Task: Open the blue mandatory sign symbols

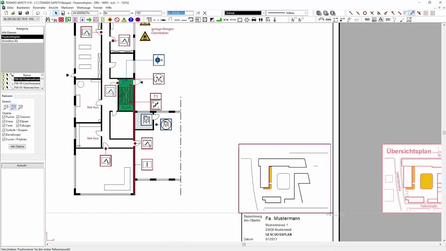Action: point(131,20)
